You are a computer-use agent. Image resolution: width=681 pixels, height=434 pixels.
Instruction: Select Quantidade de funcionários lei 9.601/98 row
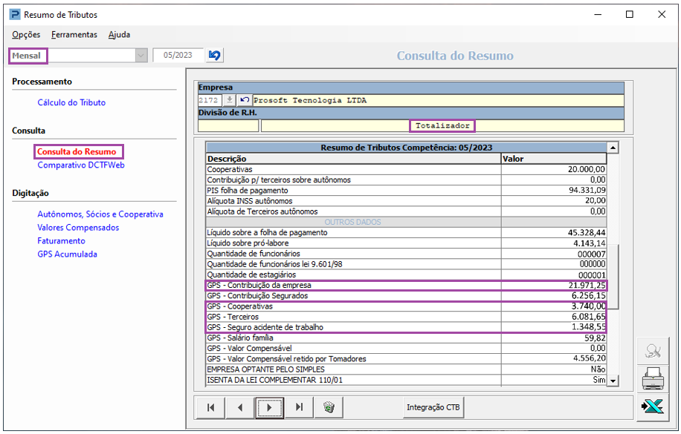click(x=406, y=264)
